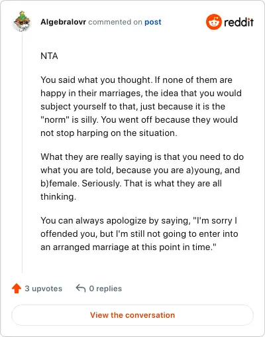
Task: Click the vertical comment thread line
Action: (x=22, y=153)
